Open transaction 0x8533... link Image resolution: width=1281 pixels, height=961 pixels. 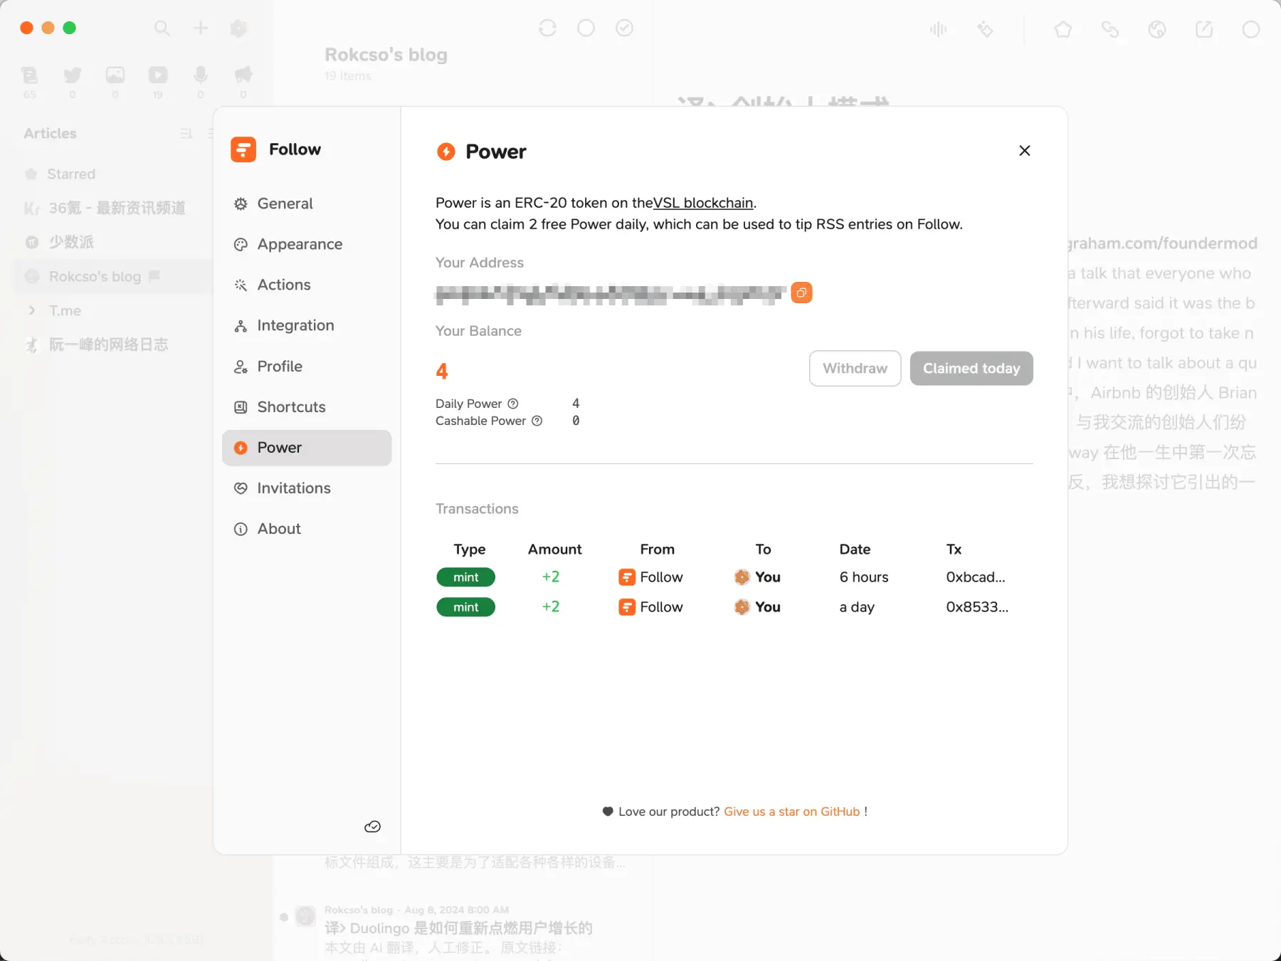pos(977,607)
